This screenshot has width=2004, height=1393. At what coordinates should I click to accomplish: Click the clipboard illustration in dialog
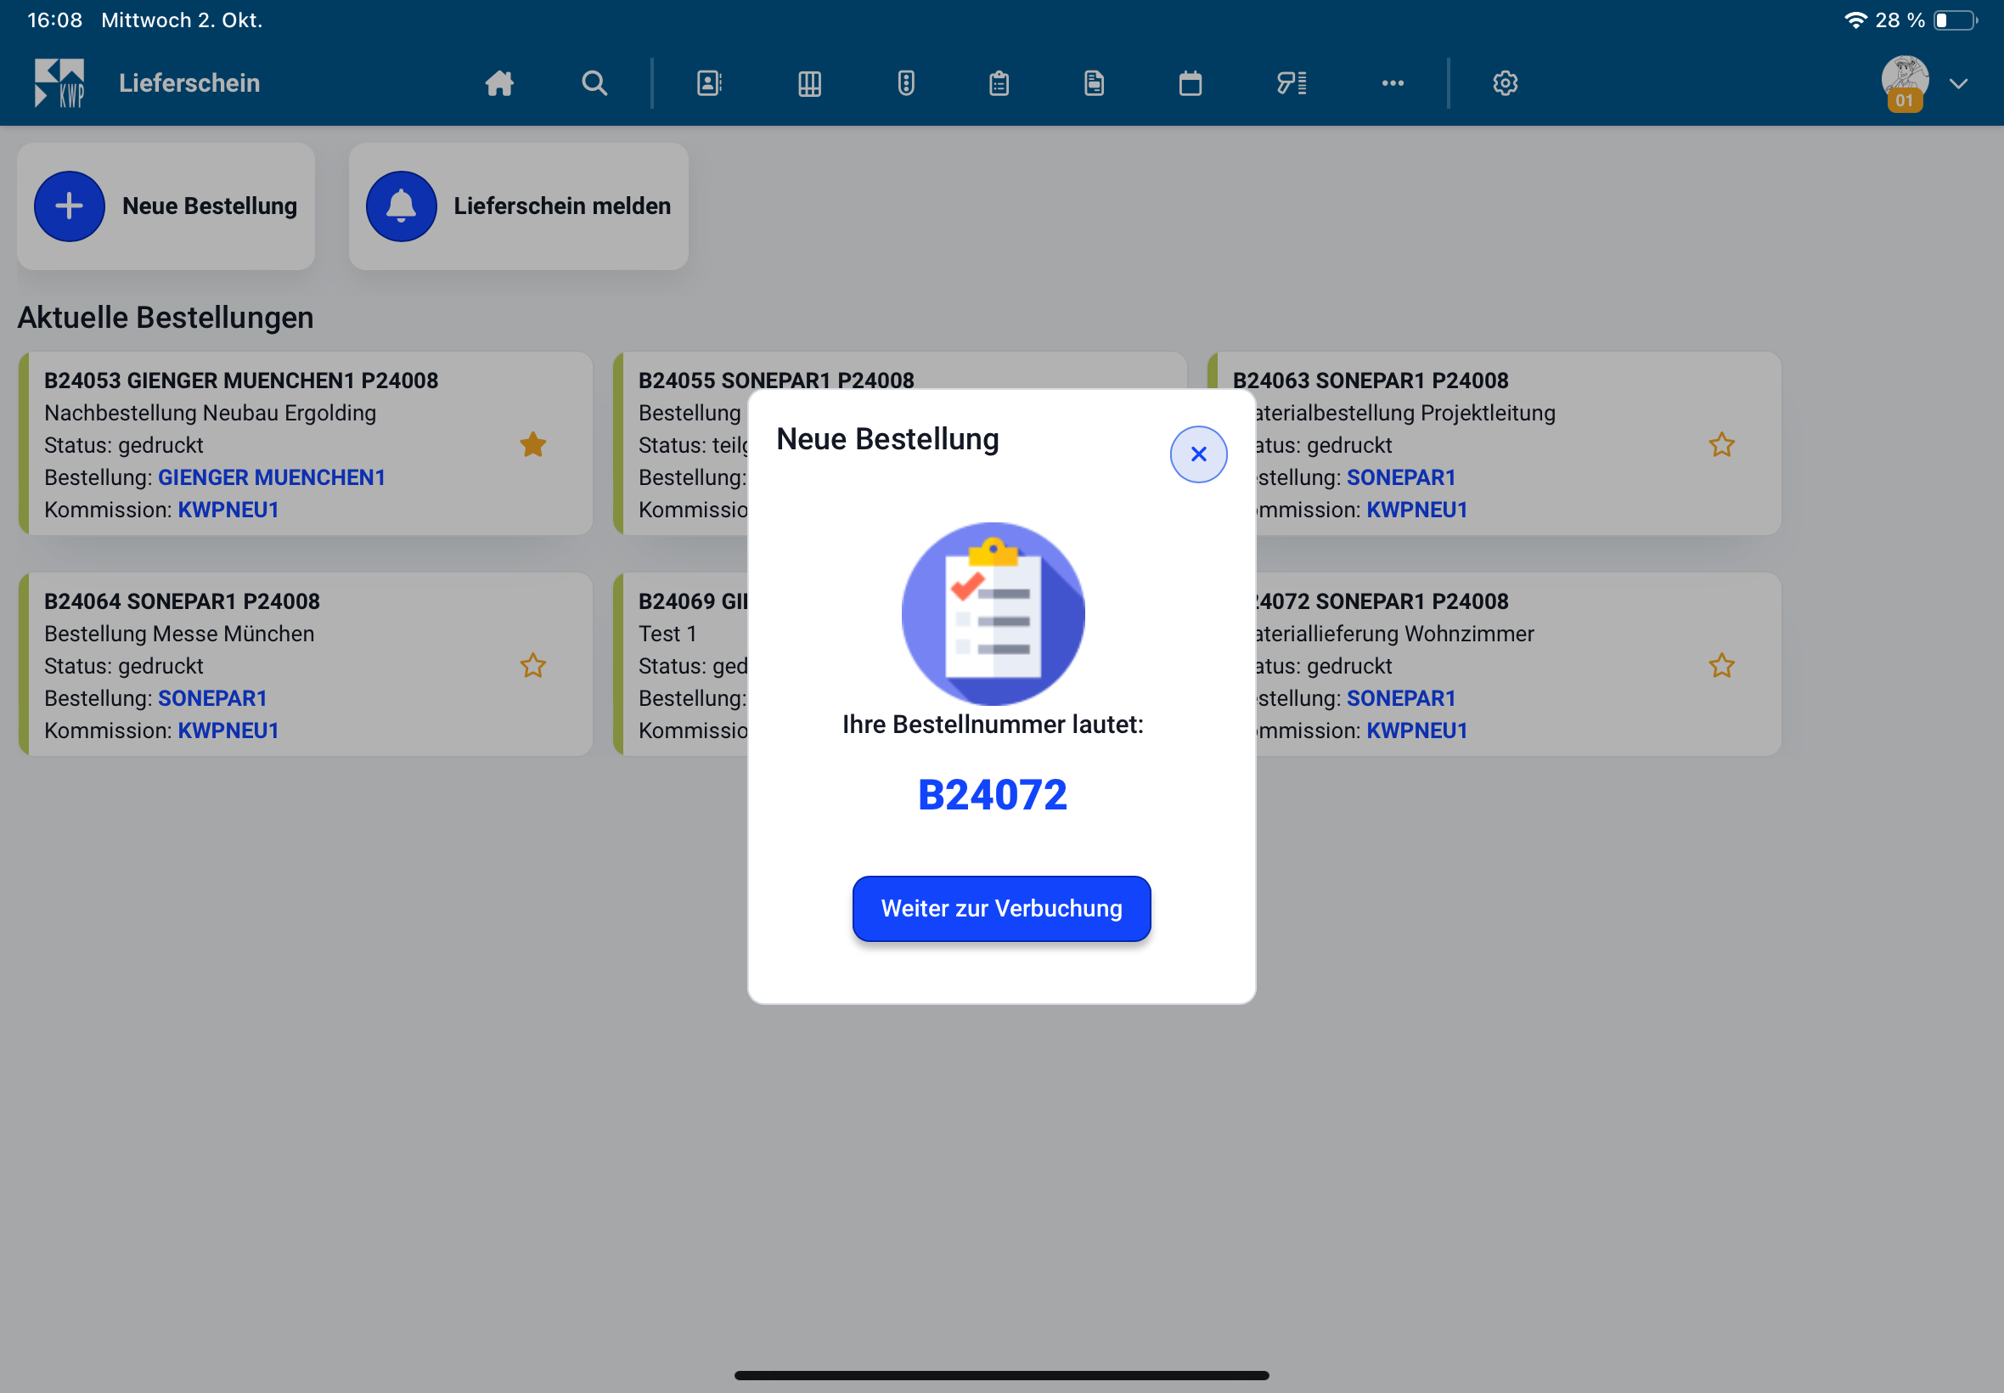tap(992, 612)
